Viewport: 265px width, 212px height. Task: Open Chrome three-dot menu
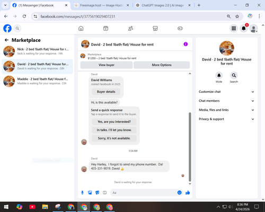point(259,16)
